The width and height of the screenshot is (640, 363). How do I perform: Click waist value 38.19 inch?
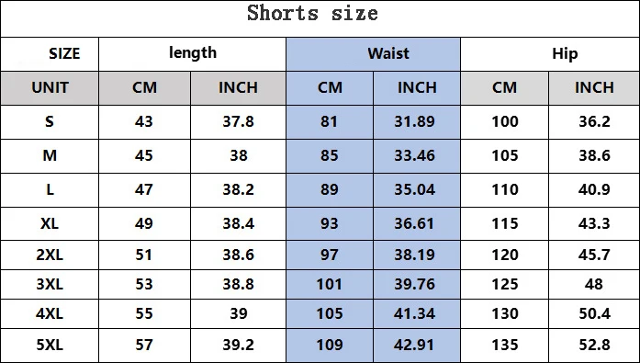click(415, 255)
